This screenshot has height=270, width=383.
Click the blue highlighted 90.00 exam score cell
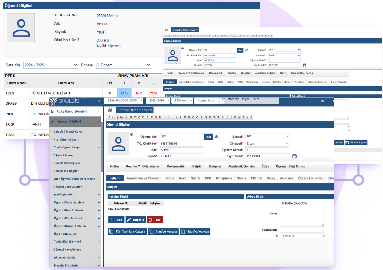(x=124, y=93)
